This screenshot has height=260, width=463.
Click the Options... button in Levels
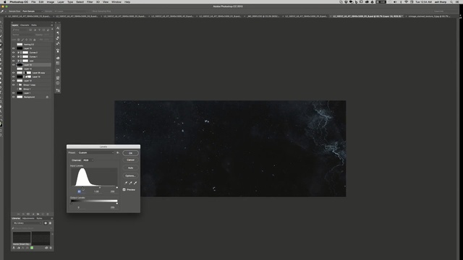coord(130,175)
